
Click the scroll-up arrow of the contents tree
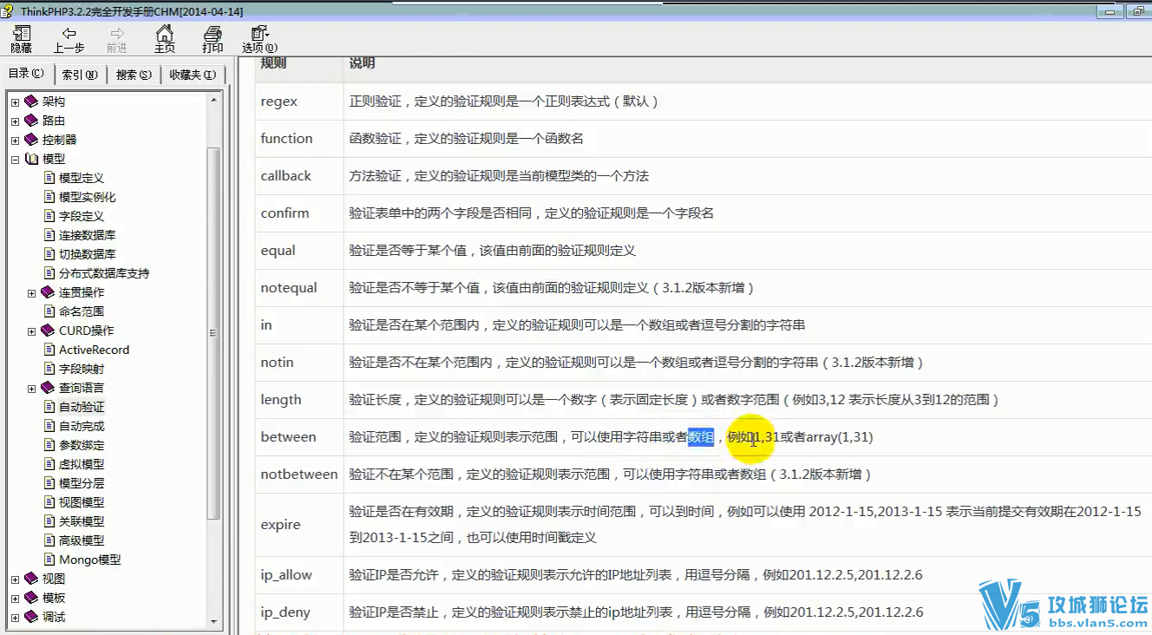tap(214, 100)
